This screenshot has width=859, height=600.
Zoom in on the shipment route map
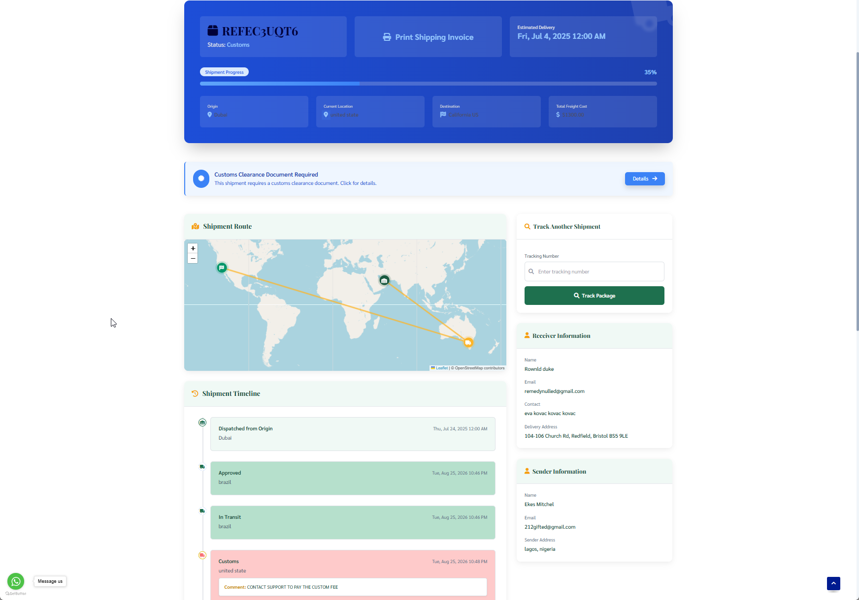pos(193,248)
